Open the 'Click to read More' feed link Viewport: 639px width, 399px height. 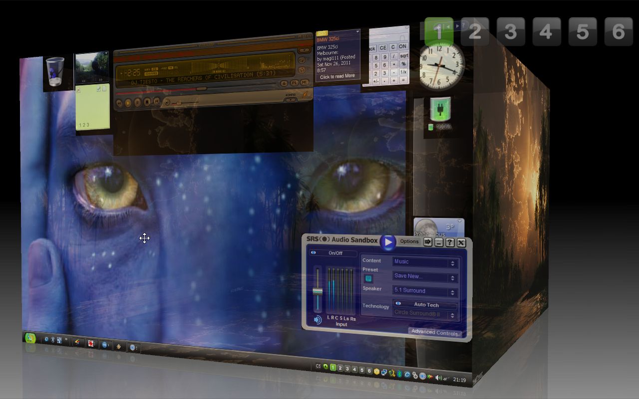pyautogui.click(x=337, y=76)
